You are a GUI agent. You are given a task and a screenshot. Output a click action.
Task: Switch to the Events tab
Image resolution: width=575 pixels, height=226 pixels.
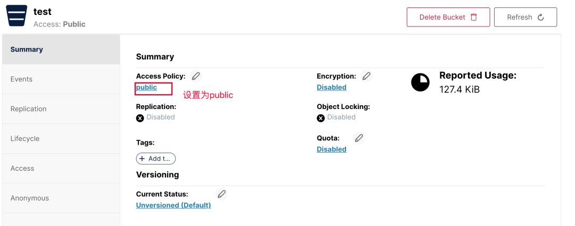tap(21, 79)
